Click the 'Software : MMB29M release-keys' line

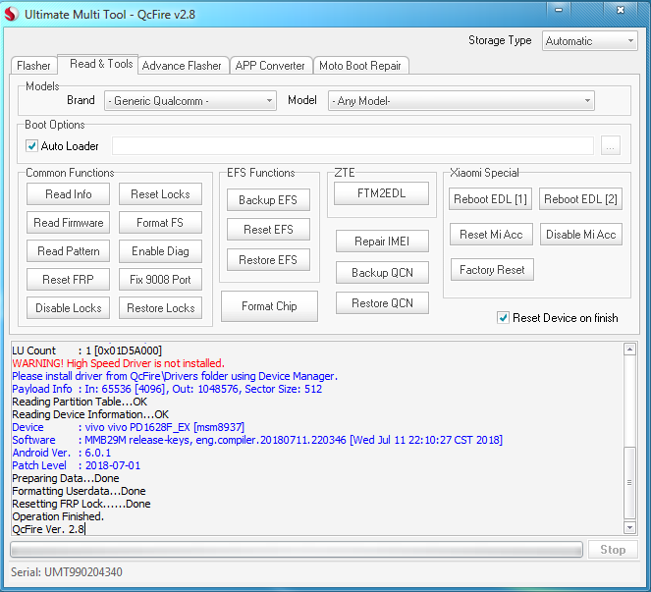point(257,440)
